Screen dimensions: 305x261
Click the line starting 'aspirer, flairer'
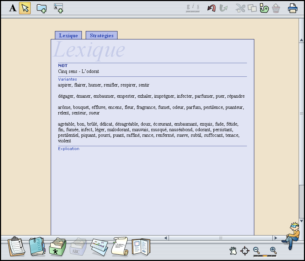[x=104, y=85]
